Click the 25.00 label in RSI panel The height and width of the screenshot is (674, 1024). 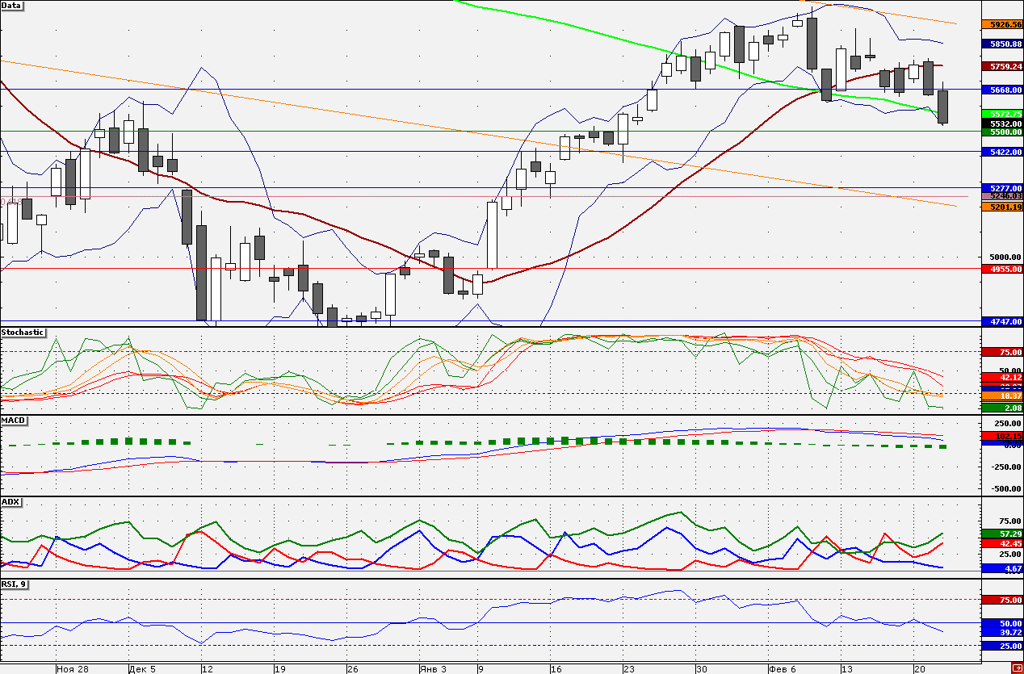tap(1001, 646)
